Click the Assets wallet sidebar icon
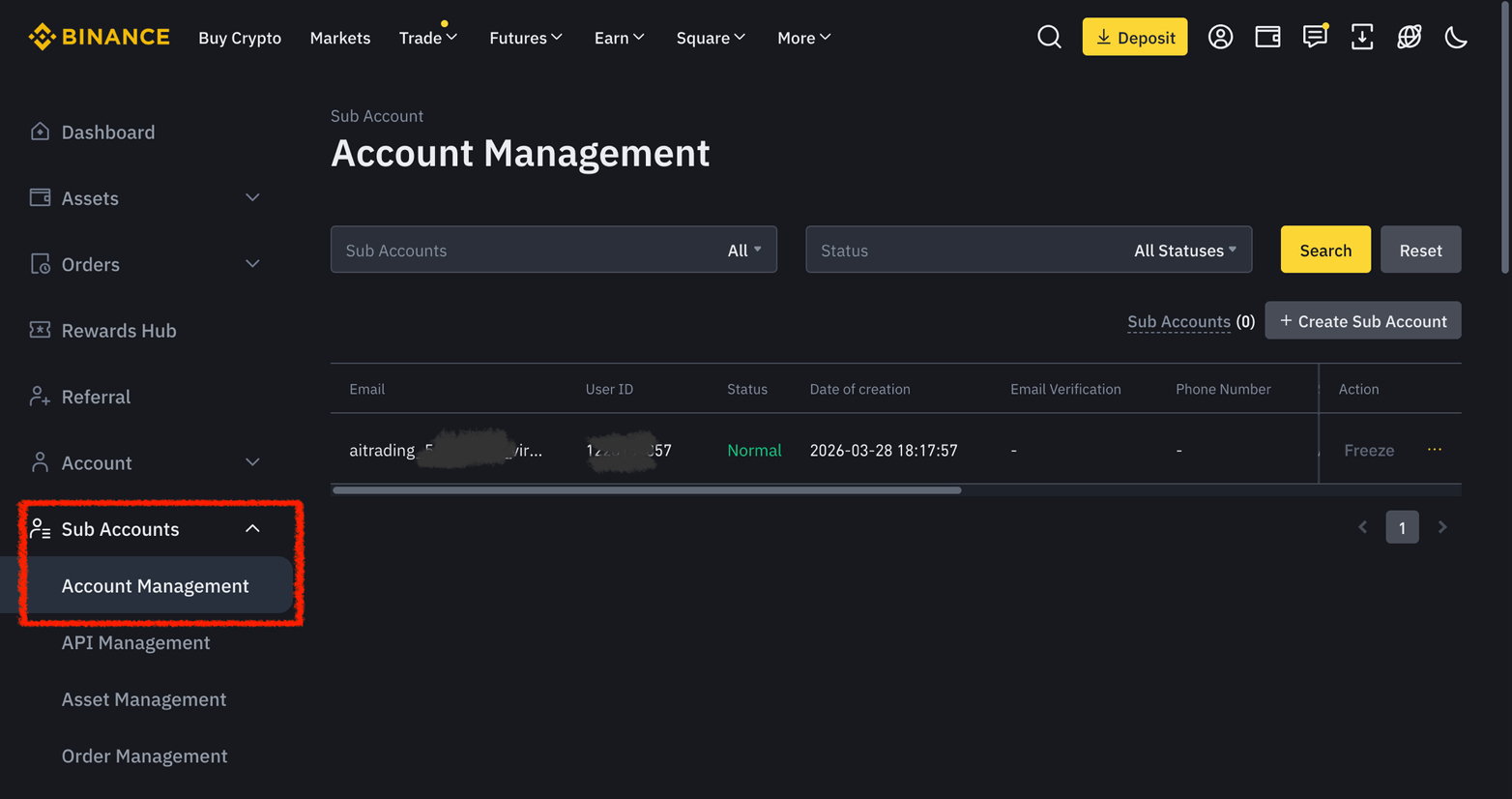Image resolution: width=1512 pixels, height=799 pixels. (x=40, y=197)
